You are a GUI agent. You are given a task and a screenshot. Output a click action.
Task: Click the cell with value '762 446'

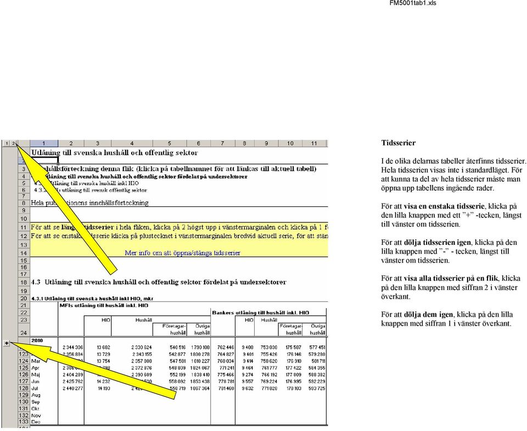[x=226, y=348]
